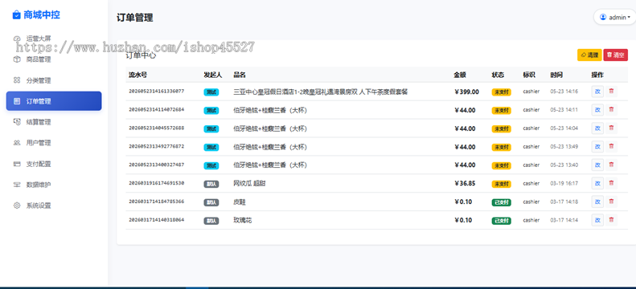This screenshot has height=289, width=636.
Task: Delete order 2026052314161336077 with trash icon
Action: (x=611, y=92)
